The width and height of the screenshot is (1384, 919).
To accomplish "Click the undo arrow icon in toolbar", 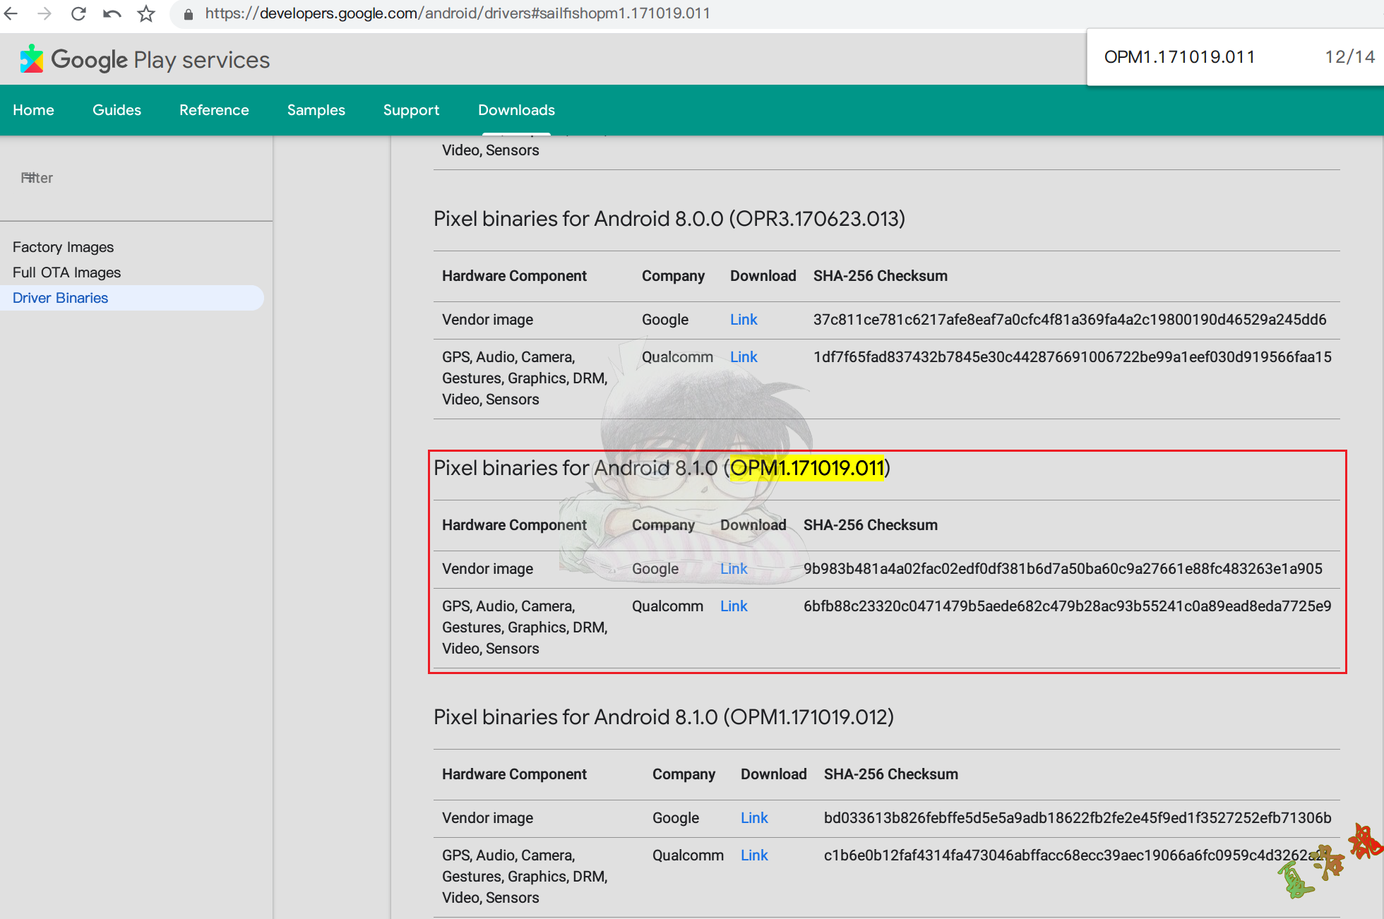I will 112,13.
